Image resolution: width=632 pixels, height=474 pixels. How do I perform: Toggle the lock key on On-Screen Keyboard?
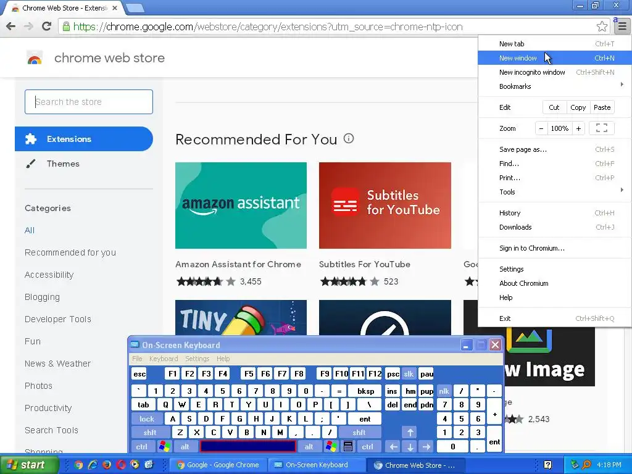(x=147, y=419)
